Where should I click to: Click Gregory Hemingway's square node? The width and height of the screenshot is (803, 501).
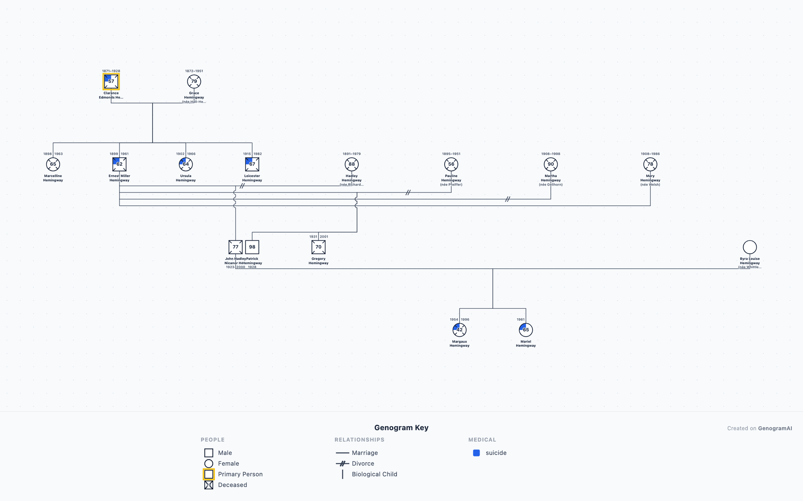click(x=318, y=247)
